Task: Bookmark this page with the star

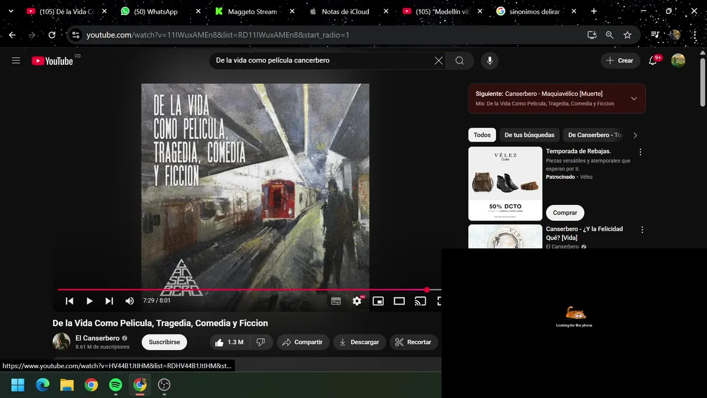Action: coord(627,35)
